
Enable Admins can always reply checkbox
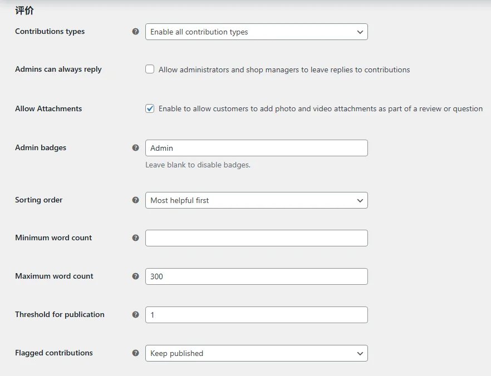(150, 69)
